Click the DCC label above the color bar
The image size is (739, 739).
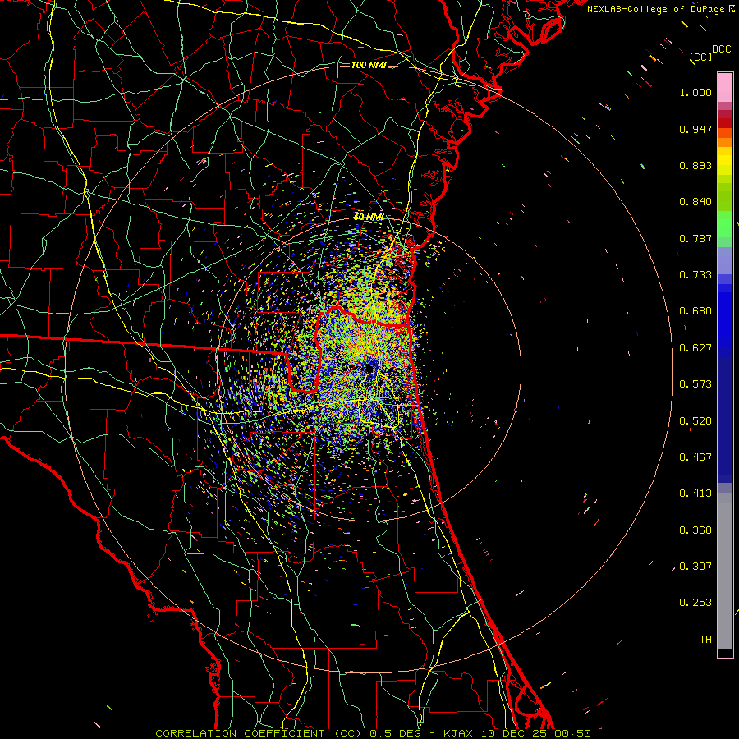tap(721, 49)
